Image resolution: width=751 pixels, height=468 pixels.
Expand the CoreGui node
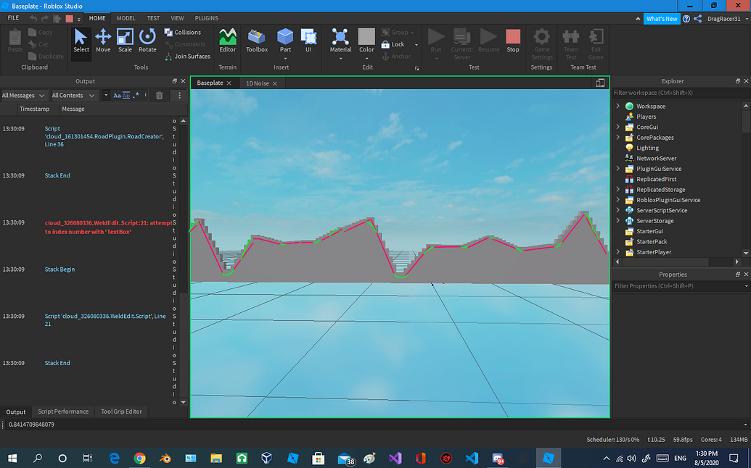coord(617,128)
